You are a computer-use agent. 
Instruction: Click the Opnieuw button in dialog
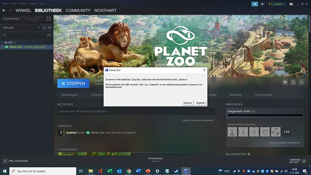click(188, 103)
